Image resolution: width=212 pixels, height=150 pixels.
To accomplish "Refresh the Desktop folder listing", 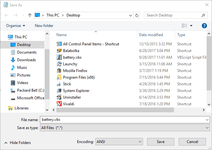I will point(137,15).
